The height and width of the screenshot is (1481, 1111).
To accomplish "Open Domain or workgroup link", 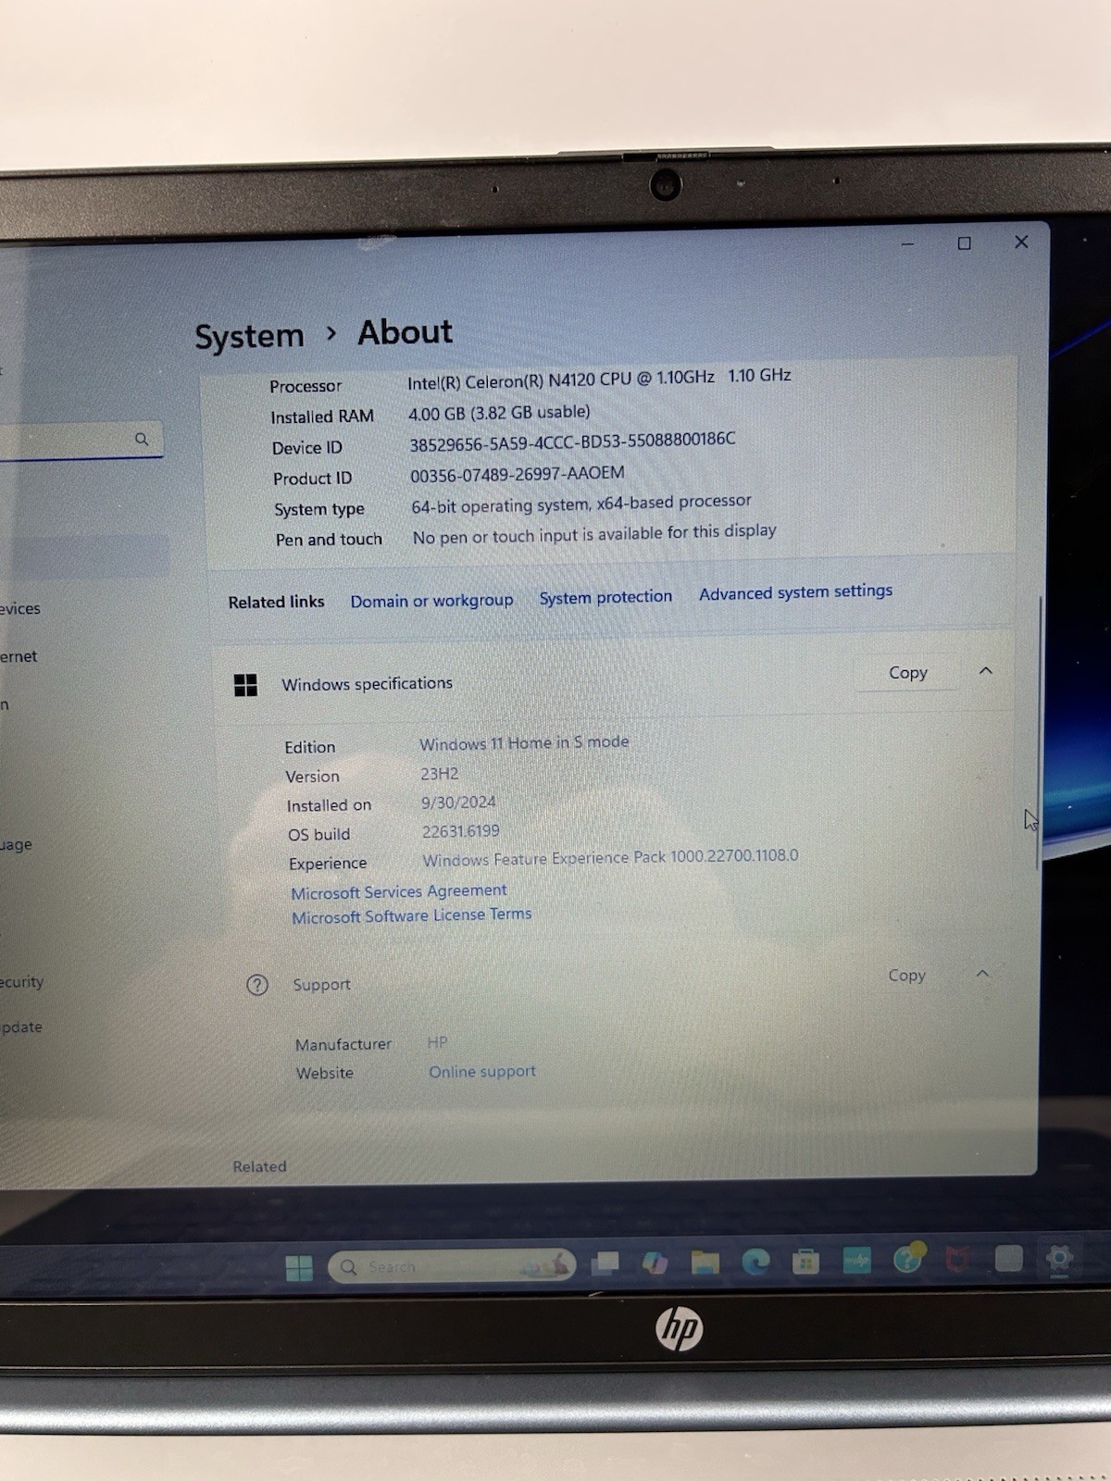I will tap(431, 601).
